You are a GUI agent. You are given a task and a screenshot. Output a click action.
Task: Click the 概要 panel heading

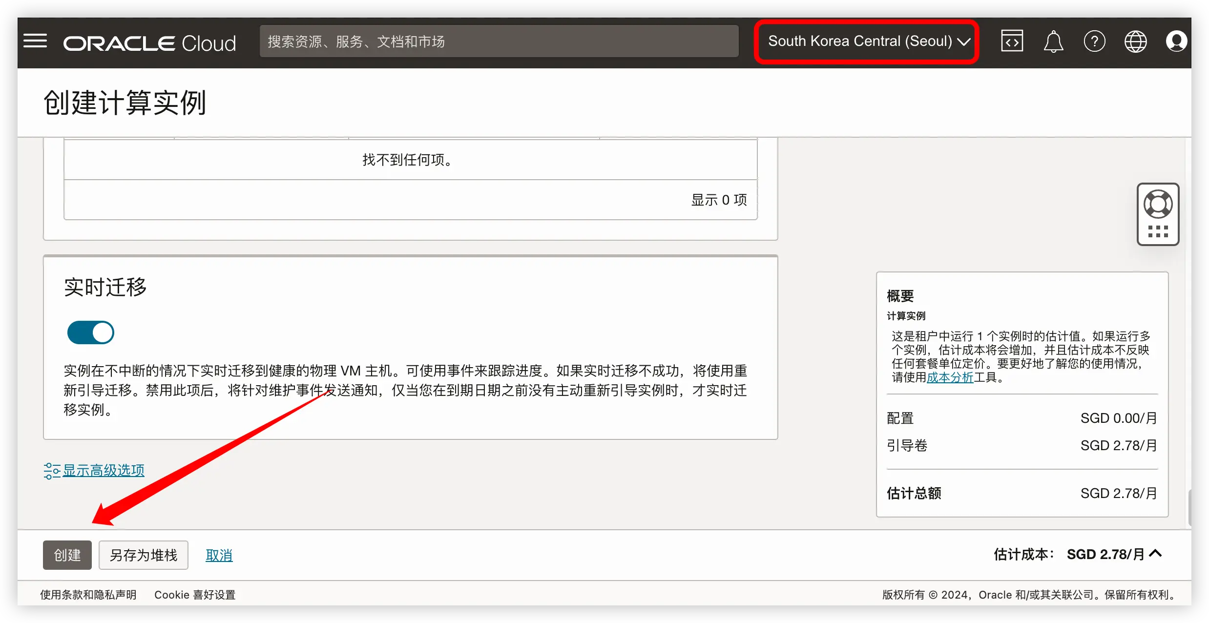(x=900, y=296)
